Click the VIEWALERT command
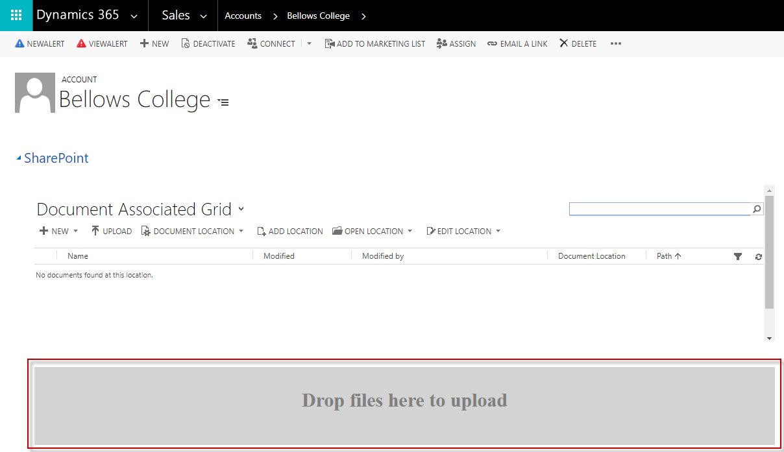The width and height of the screenshot is (784, 452). (x=102, y=43)
